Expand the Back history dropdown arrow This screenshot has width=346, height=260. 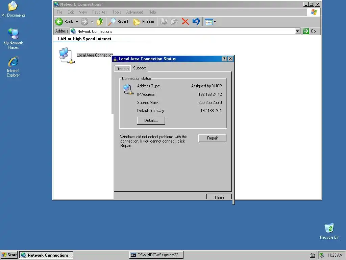tap(77, 22)
